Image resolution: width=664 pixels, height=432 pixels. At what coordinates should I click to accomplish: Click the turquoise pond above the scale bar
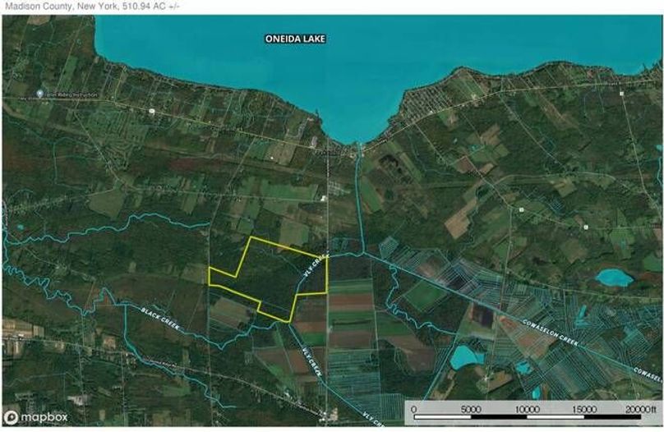pos(465,357)
